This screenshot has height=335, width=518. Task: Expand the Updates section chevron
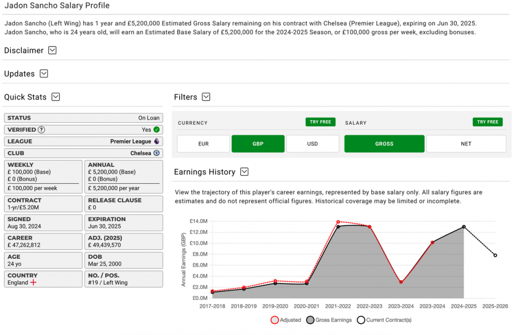[44, 74]
